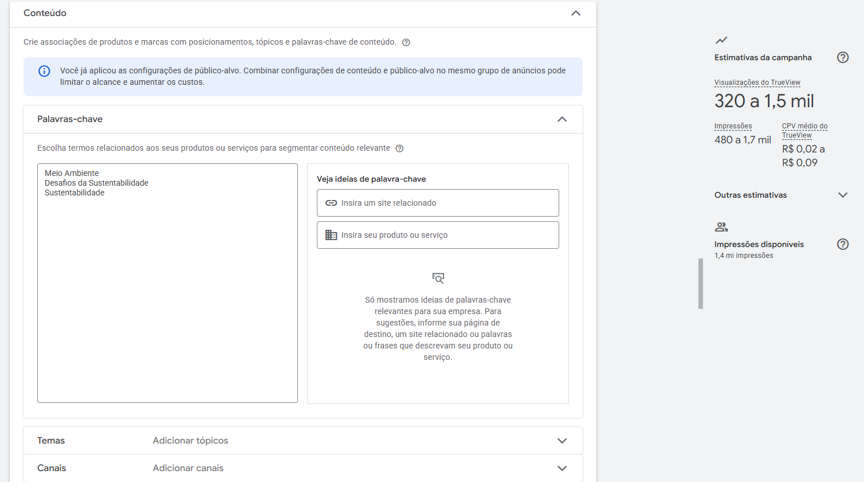Click the link icon in site field
The height and width of the screenshot is (482, 864).
click(x=331, y=203)
